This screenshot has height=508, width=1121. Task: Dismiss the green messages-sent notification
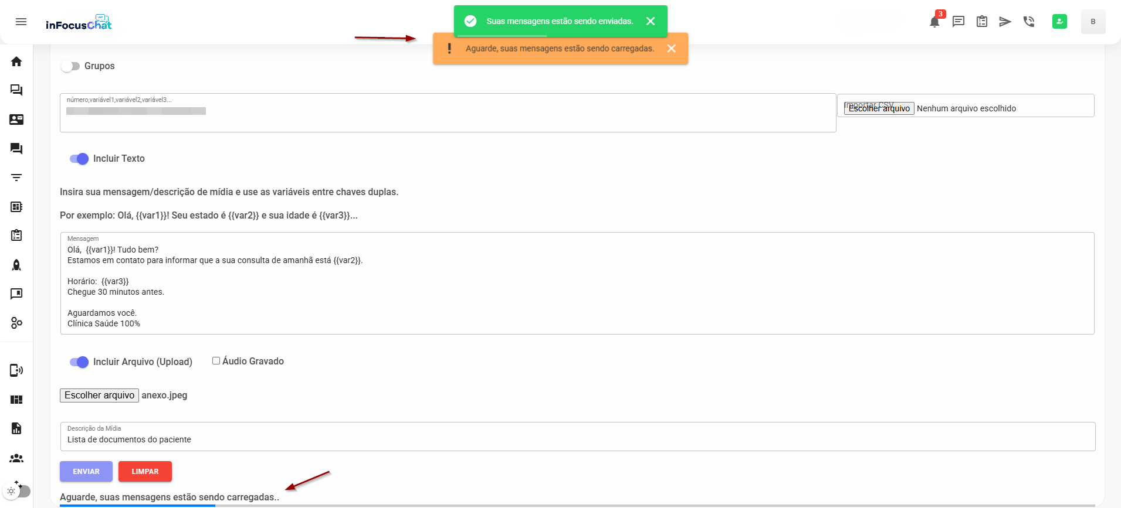tap(651, 21)
